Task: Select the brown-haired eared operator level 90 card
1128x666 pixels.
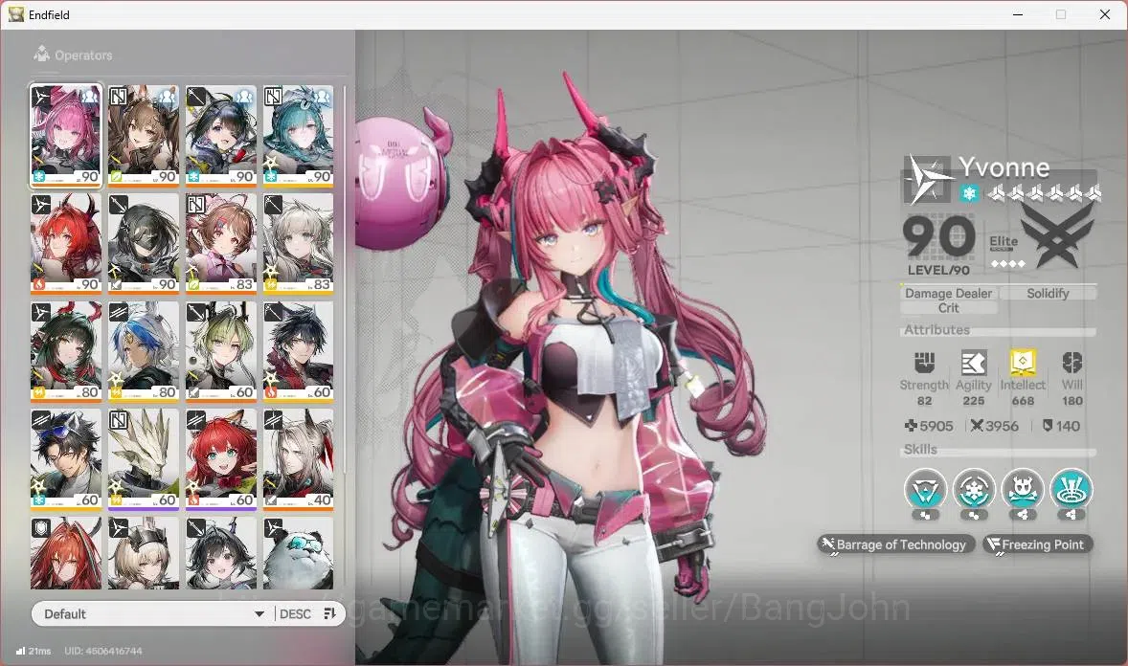Action: point(144,136)
